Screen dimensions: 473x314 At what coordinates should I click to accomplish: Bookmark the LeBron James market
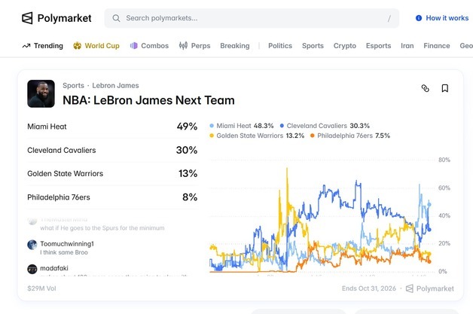click(444, 88)
